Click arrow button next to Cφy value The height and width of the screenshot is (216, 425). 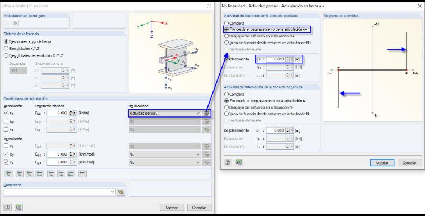click(75, 154)
